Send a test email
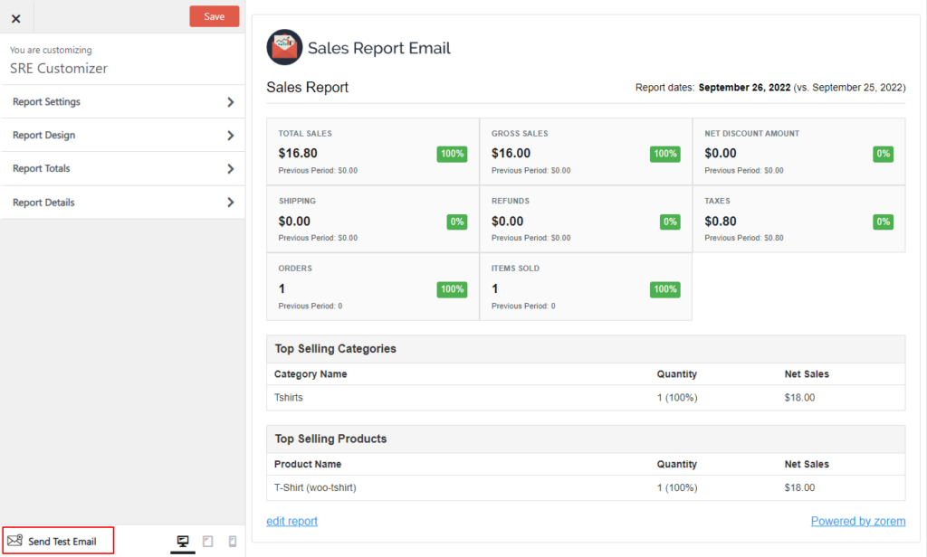 58,540
